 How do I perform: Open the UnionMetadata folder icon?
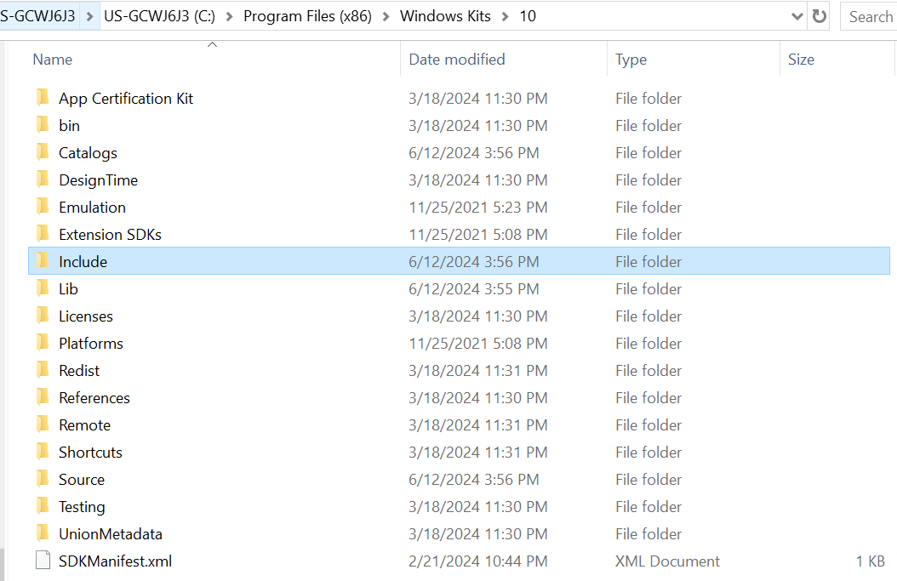[x=43, y=533]
